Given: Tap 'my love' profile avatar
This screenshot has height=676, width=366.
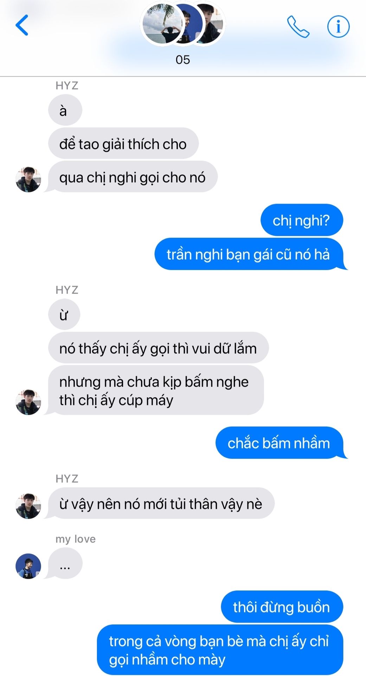Looking at the screenshot, I should coord(28,566).
